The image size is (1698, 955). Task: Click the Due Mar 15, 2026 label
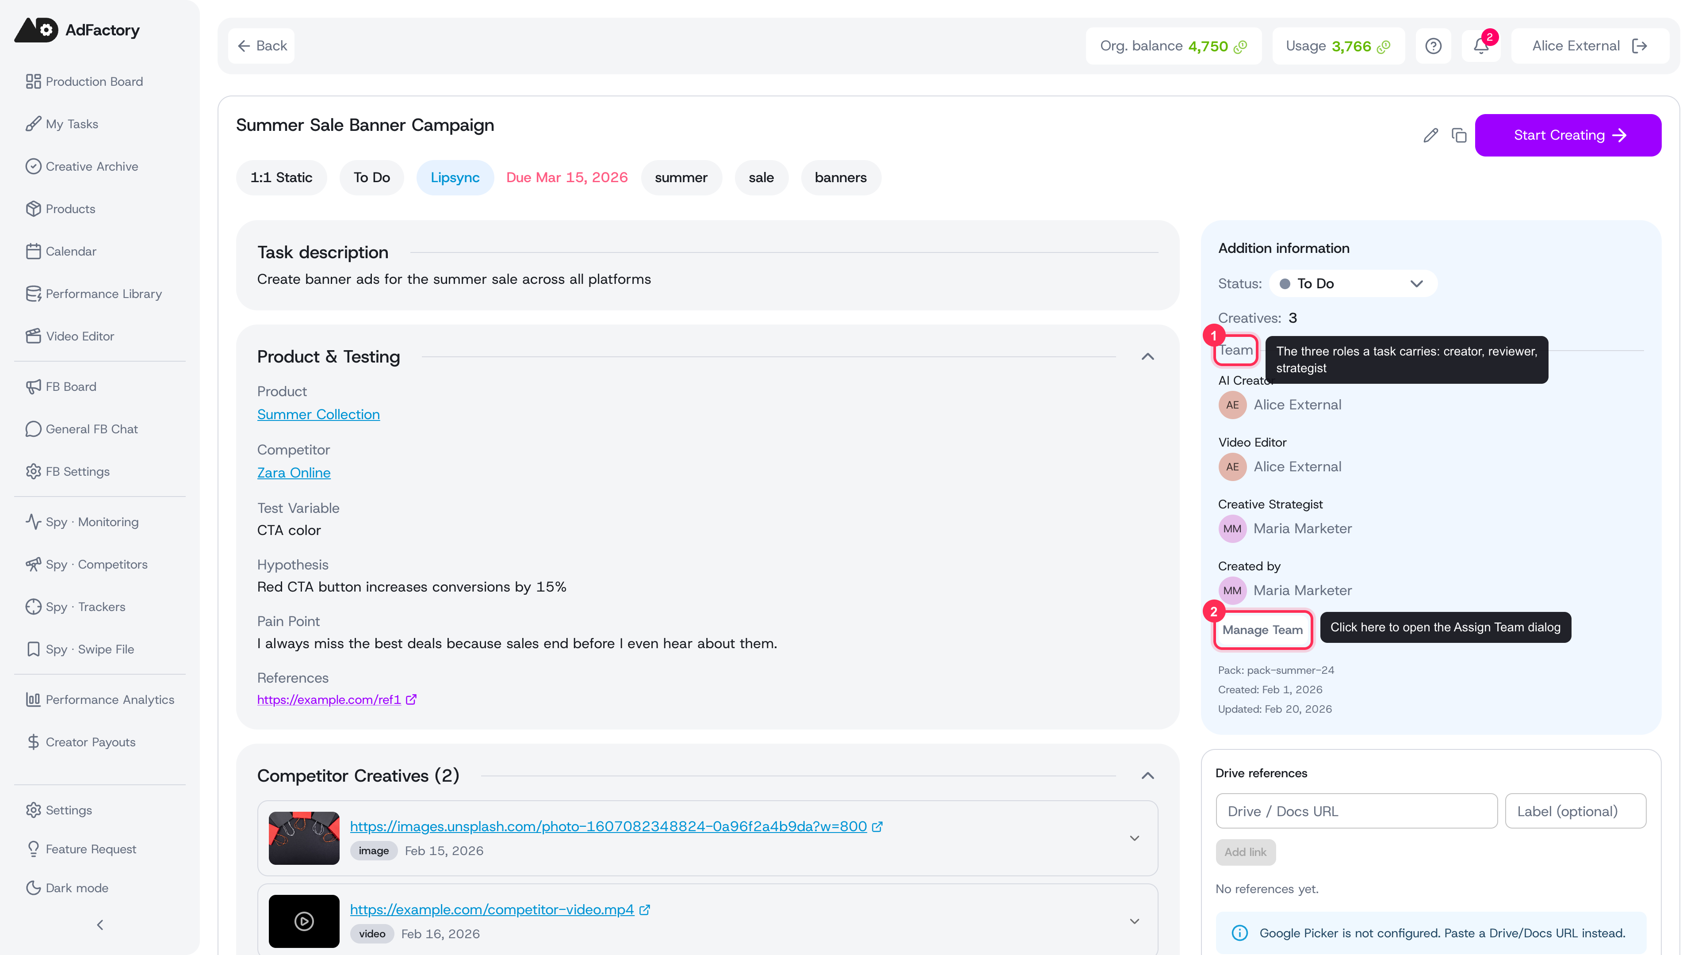coord(567,177)
